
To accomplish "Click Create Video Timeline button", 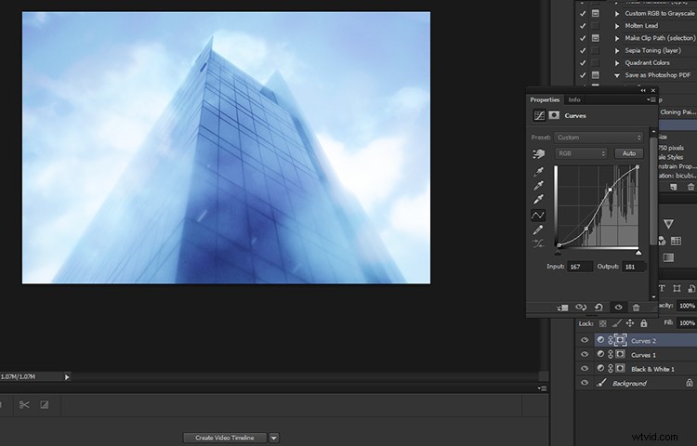I will click(x=225, y=438).
